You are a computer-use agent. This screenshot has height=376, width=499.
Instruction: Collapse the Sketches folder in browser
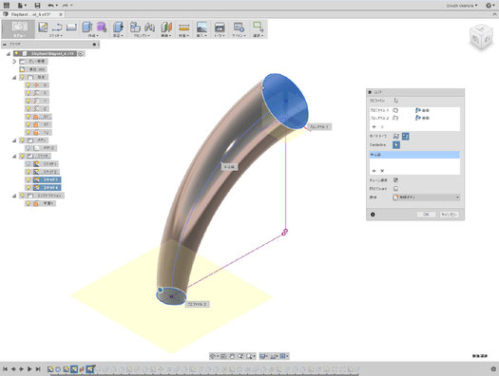point(14,156)
